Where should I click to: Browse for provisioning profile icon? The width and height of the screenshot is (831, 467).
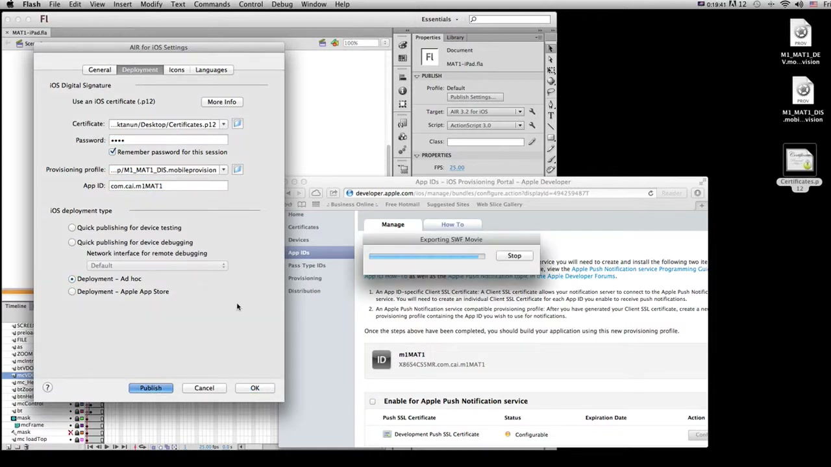pos(237,169)
